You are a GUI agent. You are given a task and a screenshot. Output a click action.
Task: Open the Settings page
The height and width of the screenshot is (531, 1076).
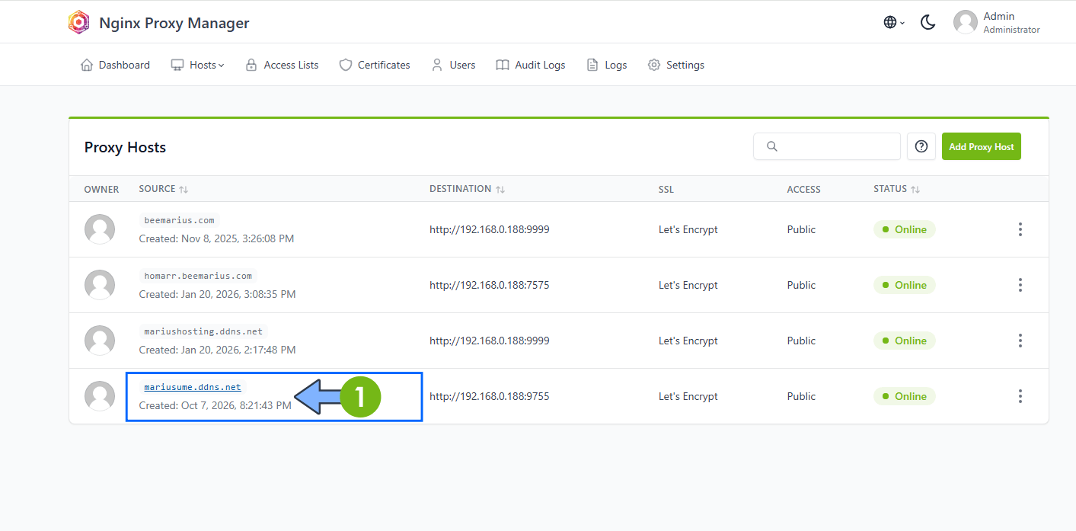click(x=676, y=65)
